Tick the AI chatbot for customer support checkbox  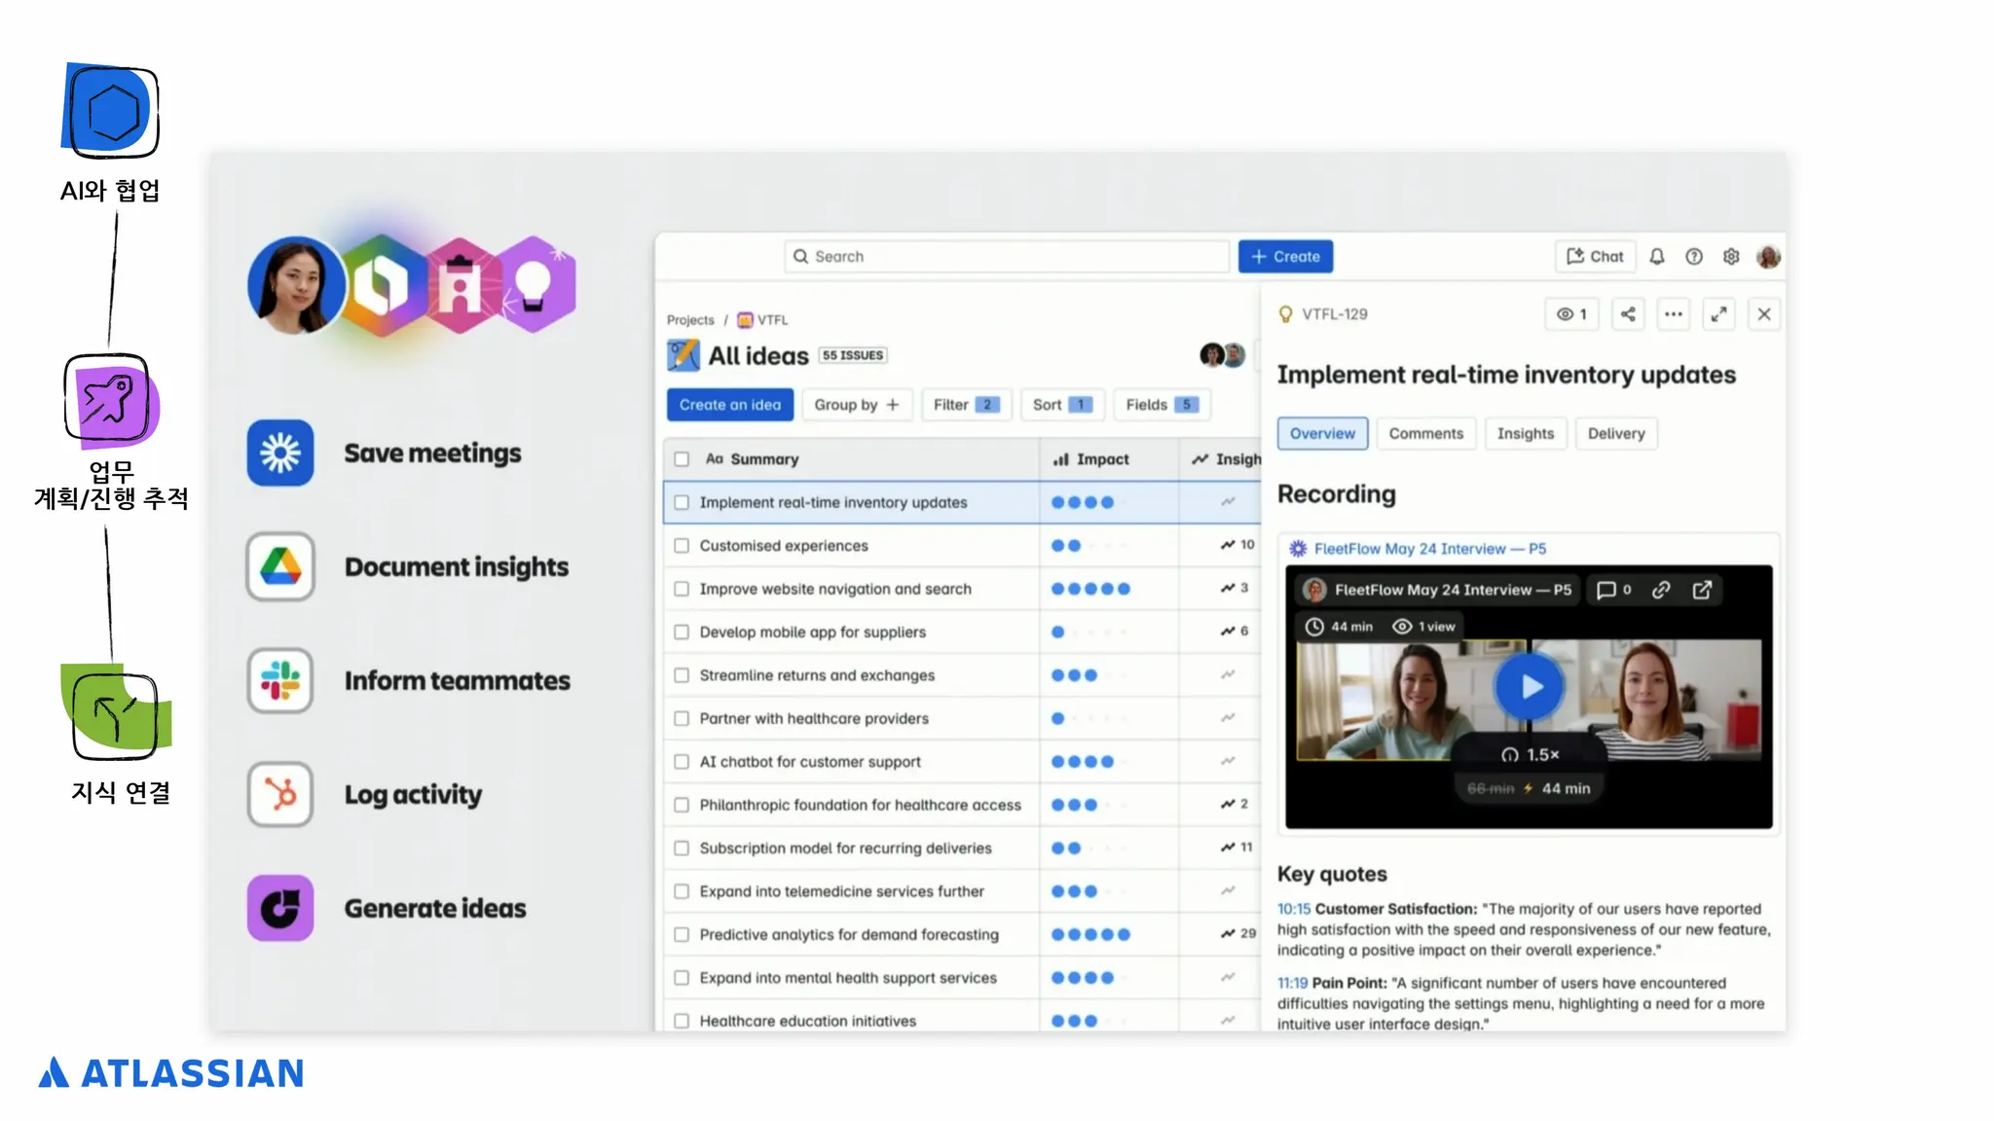[x=682, y=762]
